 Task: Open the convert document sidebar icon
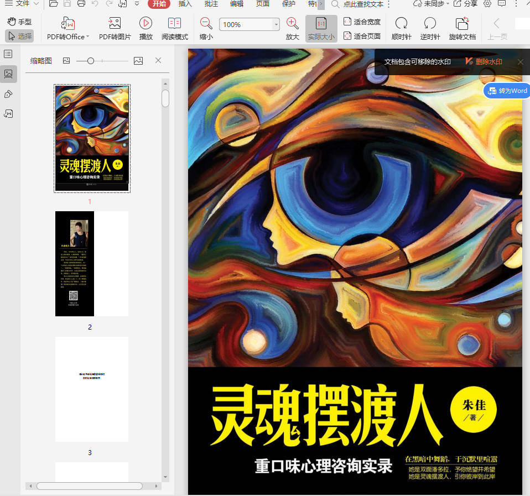[8, 114]
